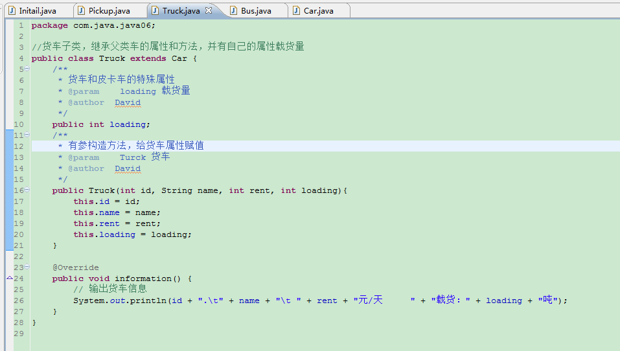
Task: Click line number 29 in the gutter
Action: (19, 334)
